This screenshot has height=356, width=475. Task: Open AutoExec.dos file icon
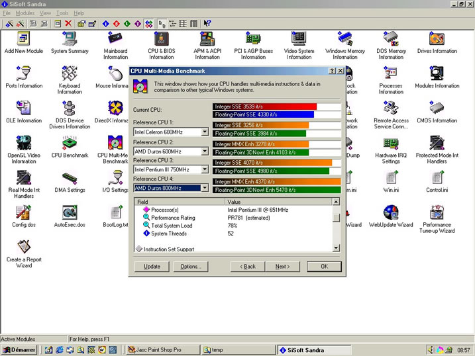70,216
